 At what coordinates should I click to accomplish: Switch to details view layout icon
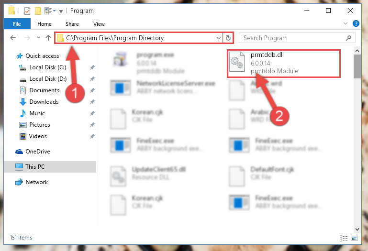[344, 239]
